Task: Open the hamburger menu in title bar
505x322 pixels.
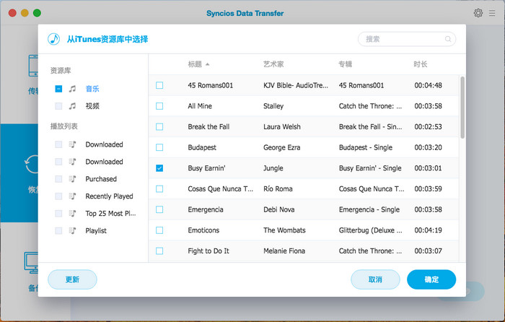Action: [x=492, y=13]
